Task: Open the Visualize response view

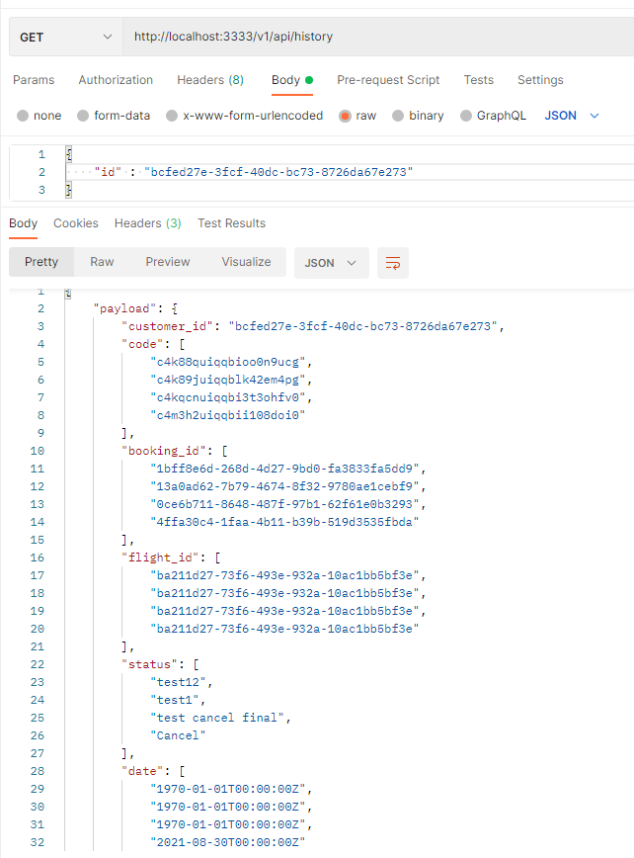Action: click(x=246, y=262)
